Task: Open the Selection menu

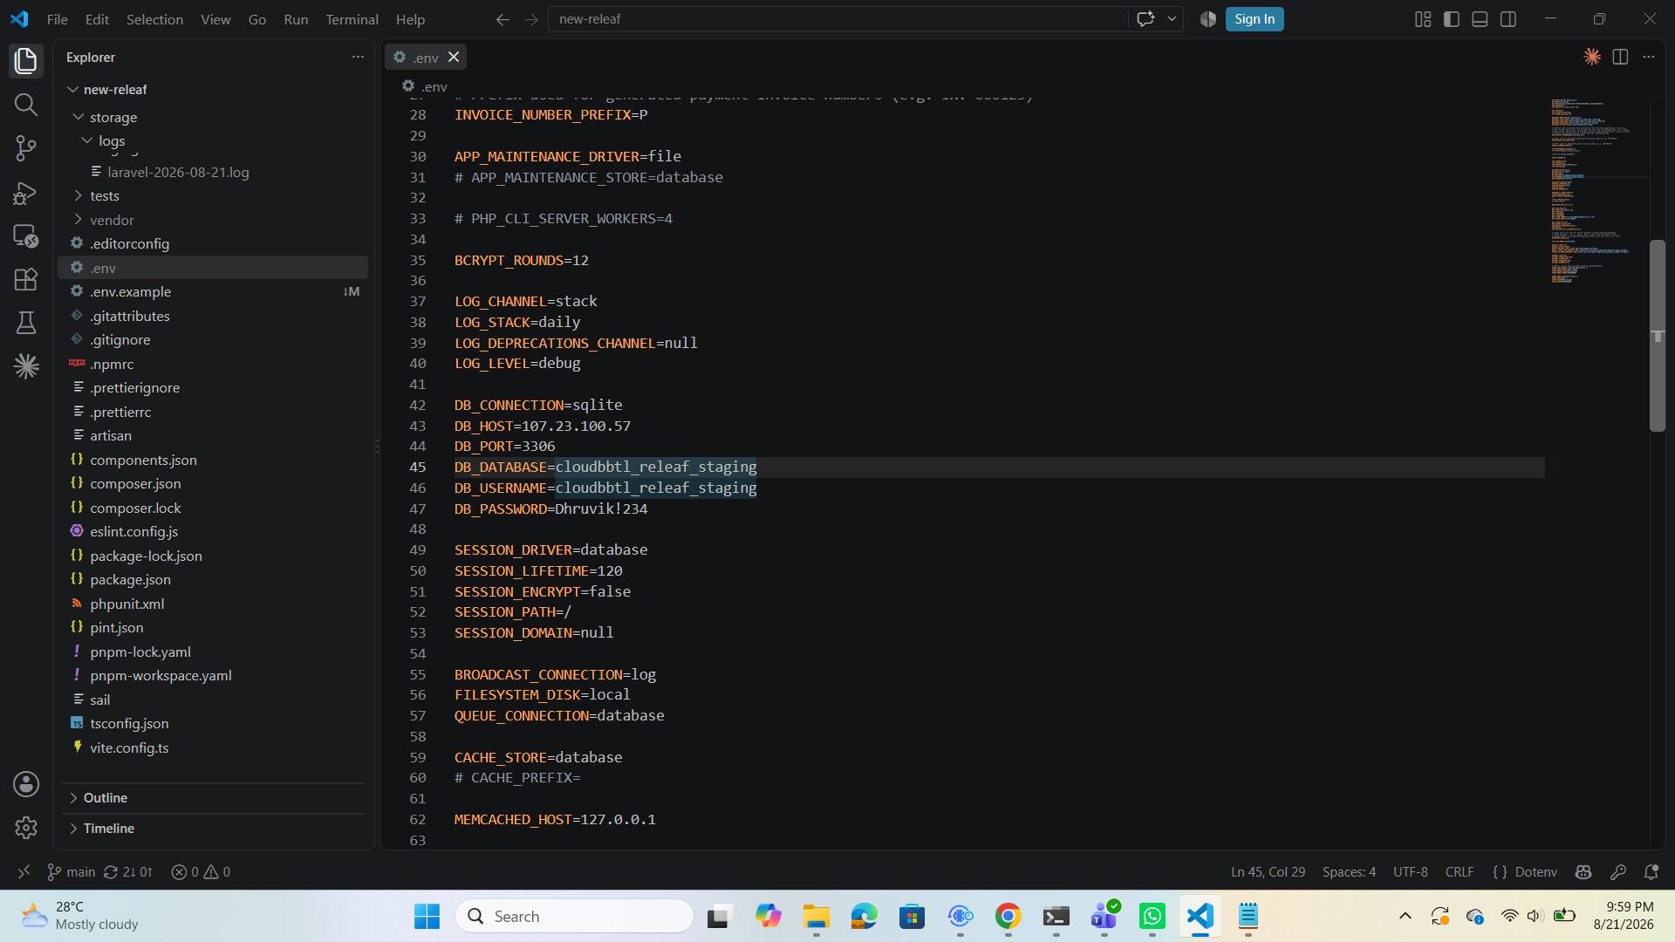Action: 154,19
